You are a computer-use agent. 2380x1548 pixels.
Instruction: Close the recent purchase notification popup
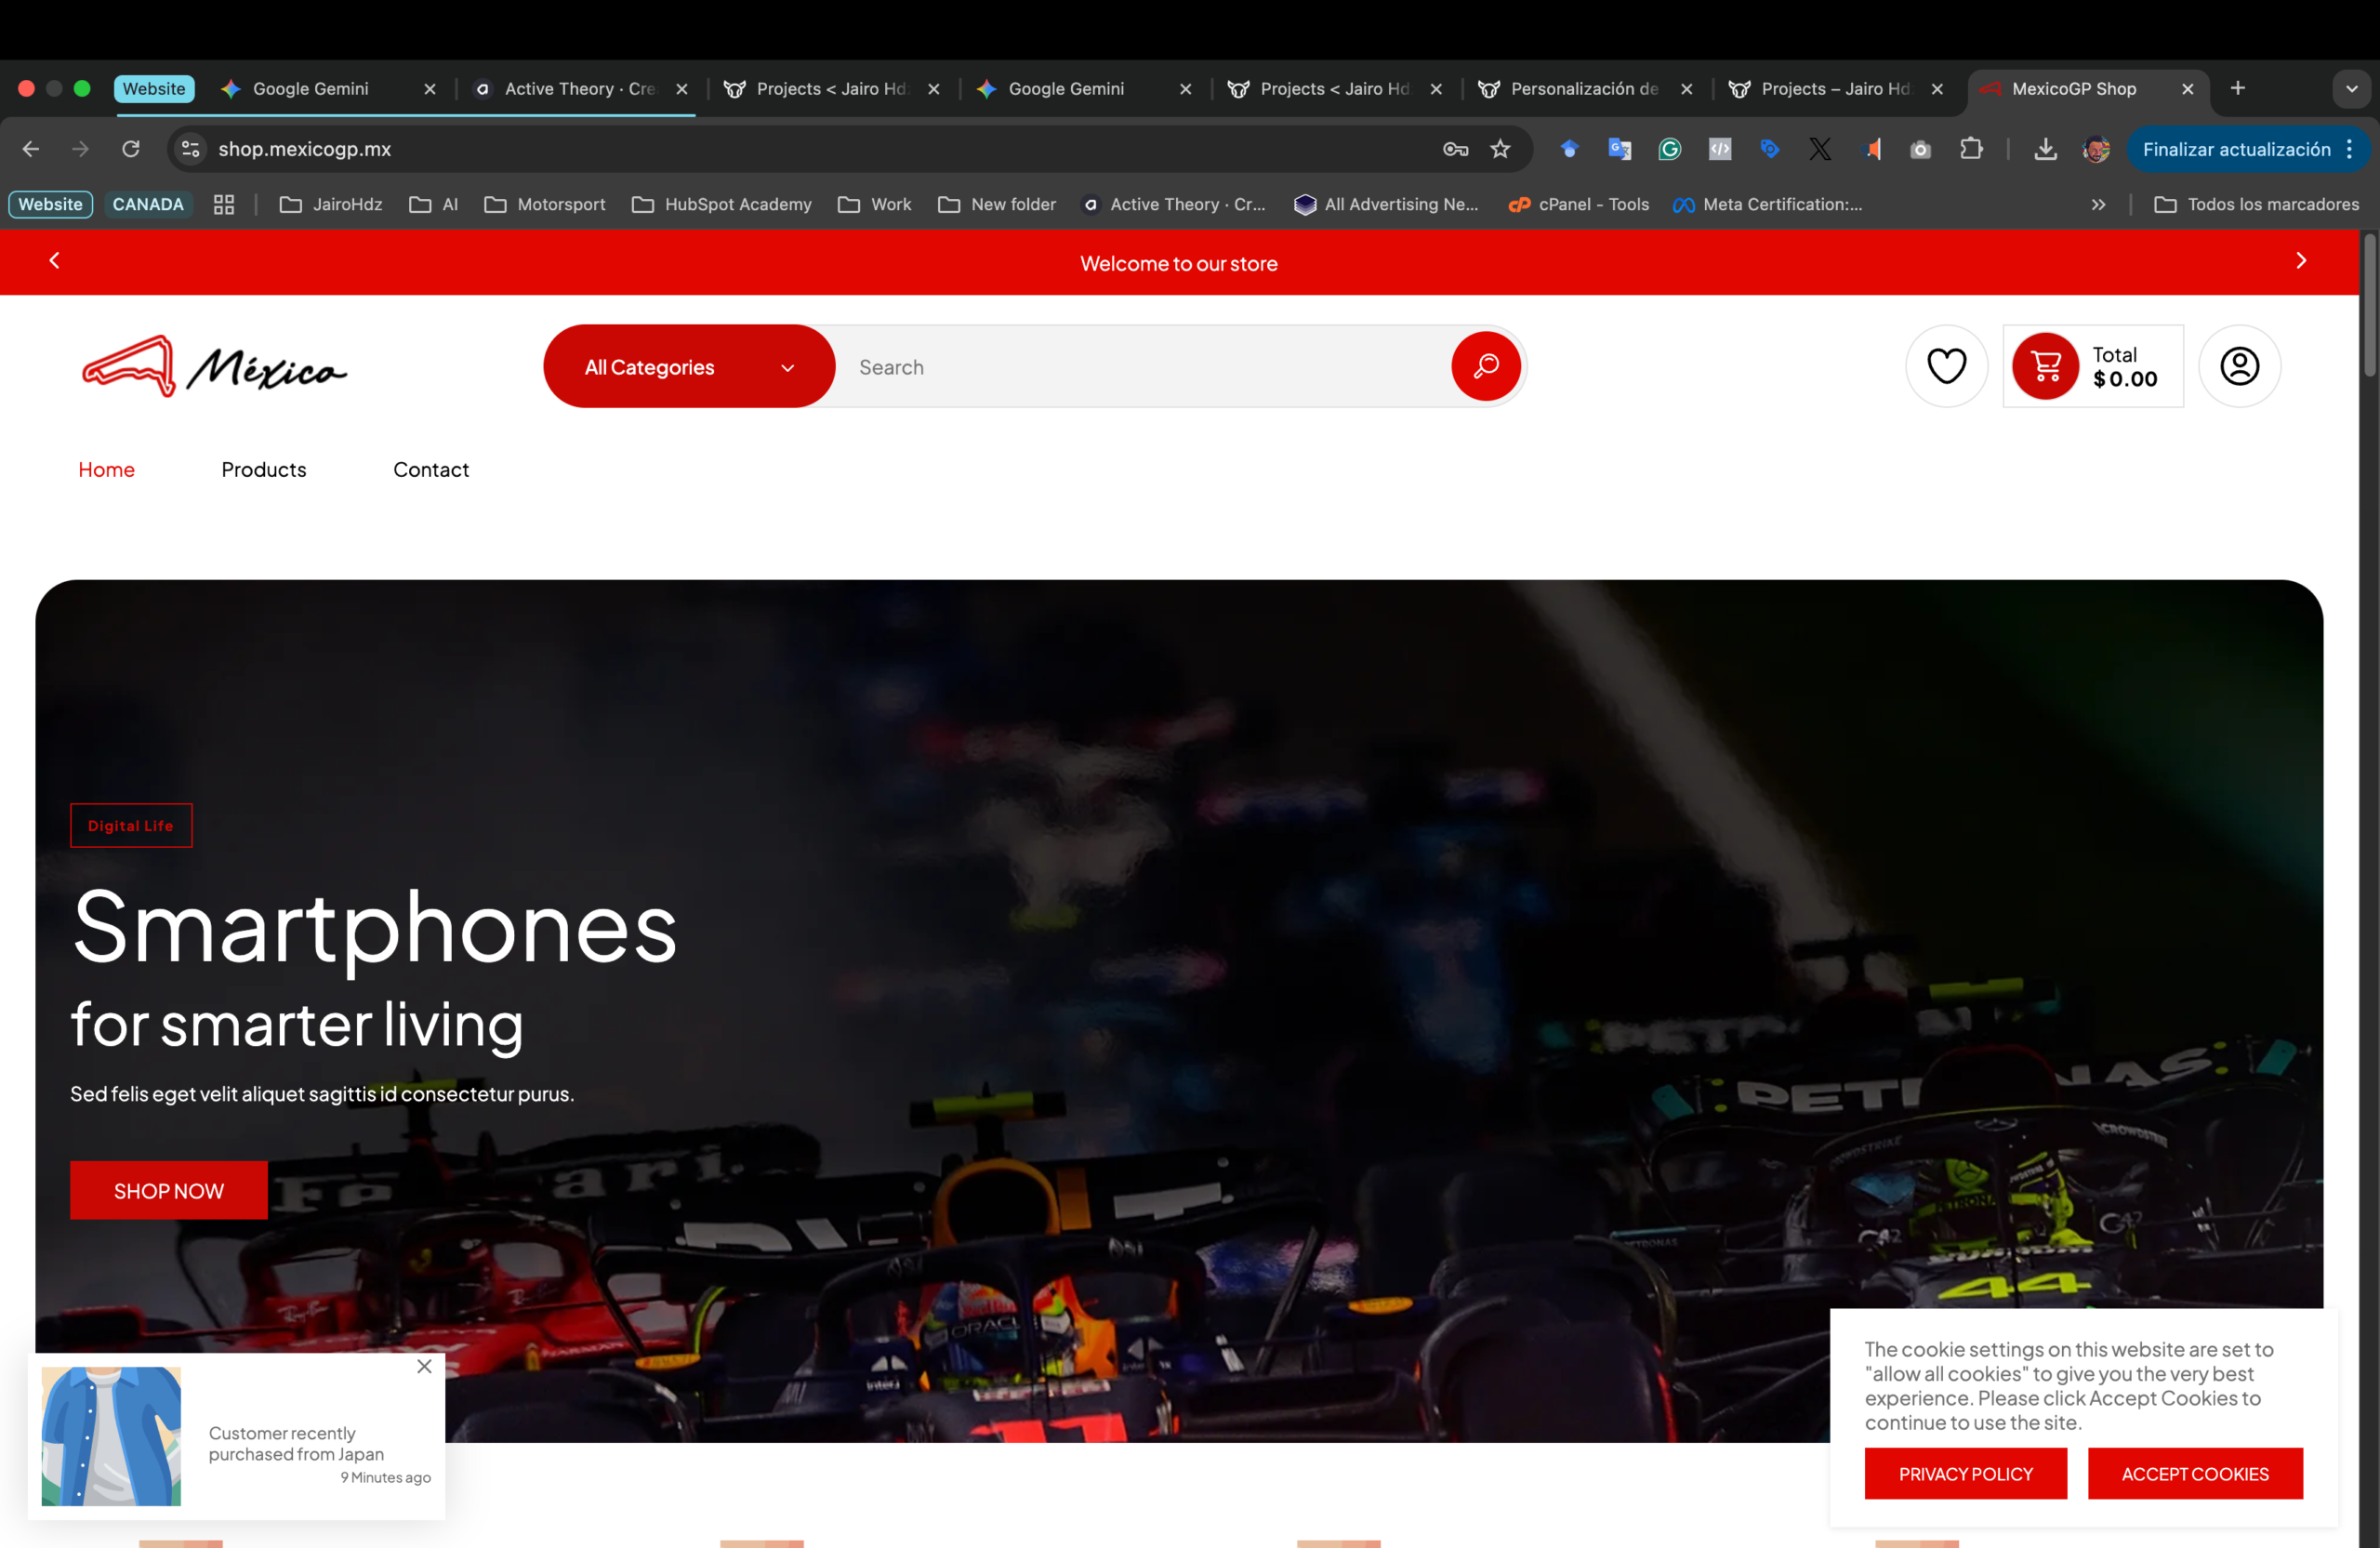(x=424, y=1366)
